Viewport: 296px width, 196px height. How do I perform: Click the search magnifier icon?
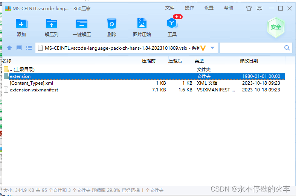click(x=287, y=48)
